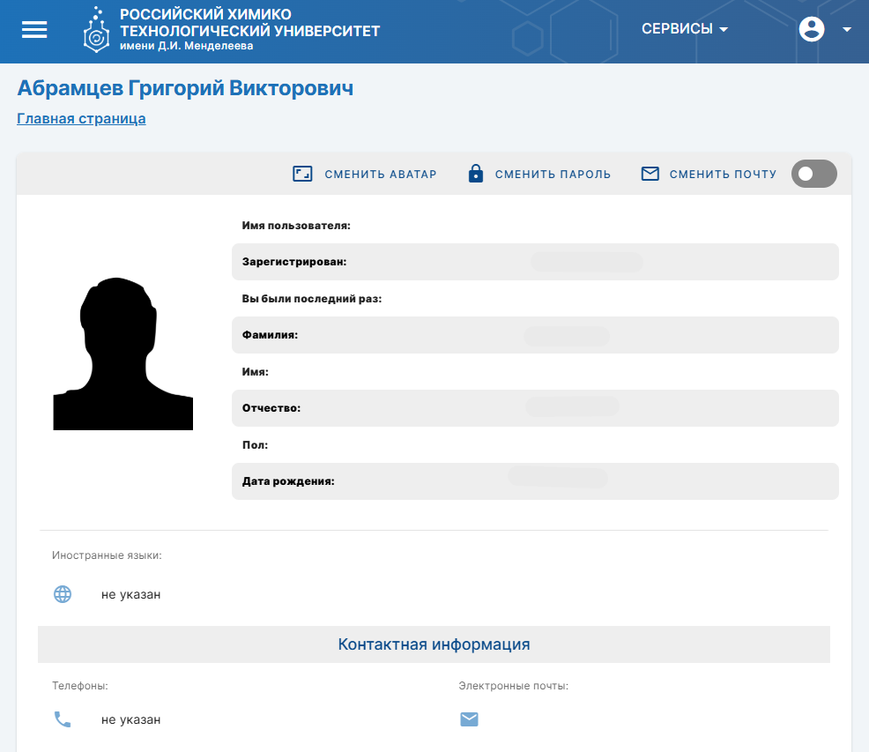Screen dimensions: 869x752
Task: Click the Контактная информация section header
Action: (x=434, y=644)
